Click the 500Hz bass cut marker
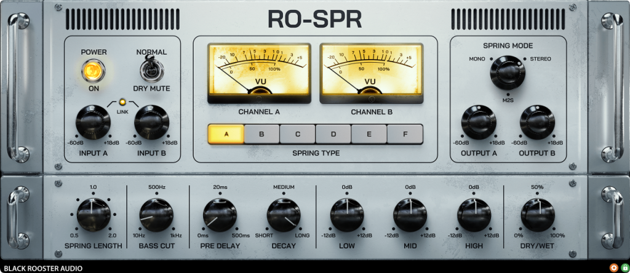The image size is (630, 273). (x=156, y=187)
